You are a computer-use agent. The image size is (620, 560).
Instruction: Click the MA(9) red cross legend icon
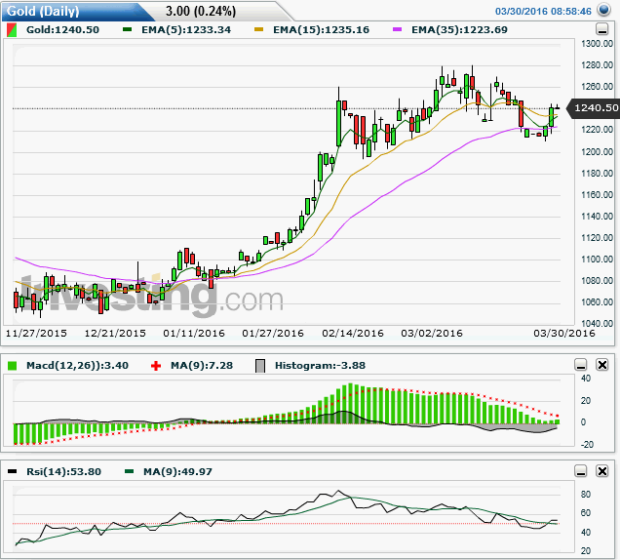pos(156,366)
